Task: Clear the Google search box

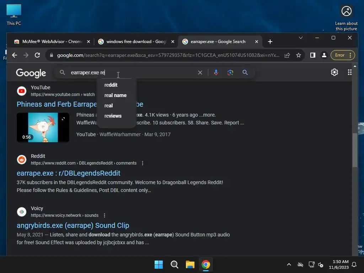Action: (x=200, y=73)
